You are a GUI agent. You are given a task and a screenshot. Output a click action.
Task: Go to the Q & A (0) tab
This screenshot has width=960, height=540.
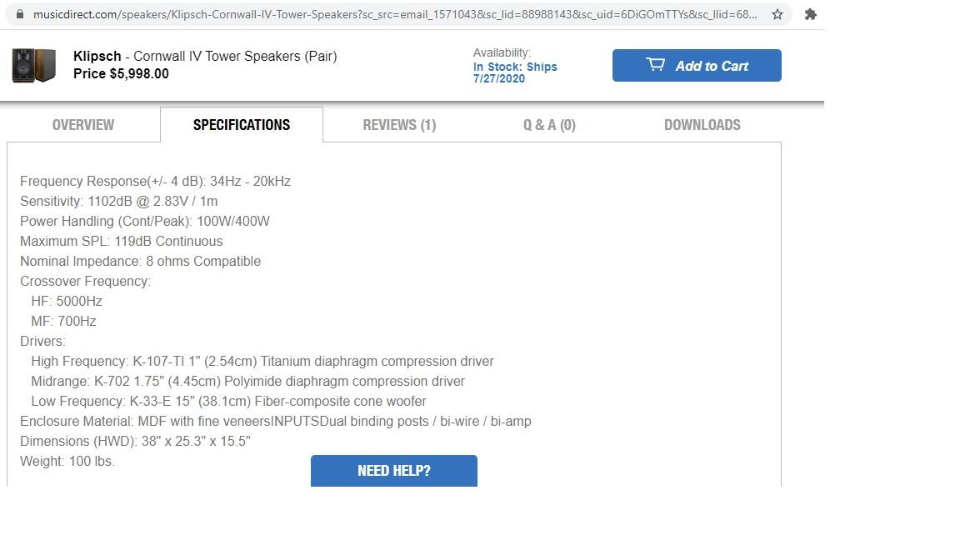tap(549, 125)
